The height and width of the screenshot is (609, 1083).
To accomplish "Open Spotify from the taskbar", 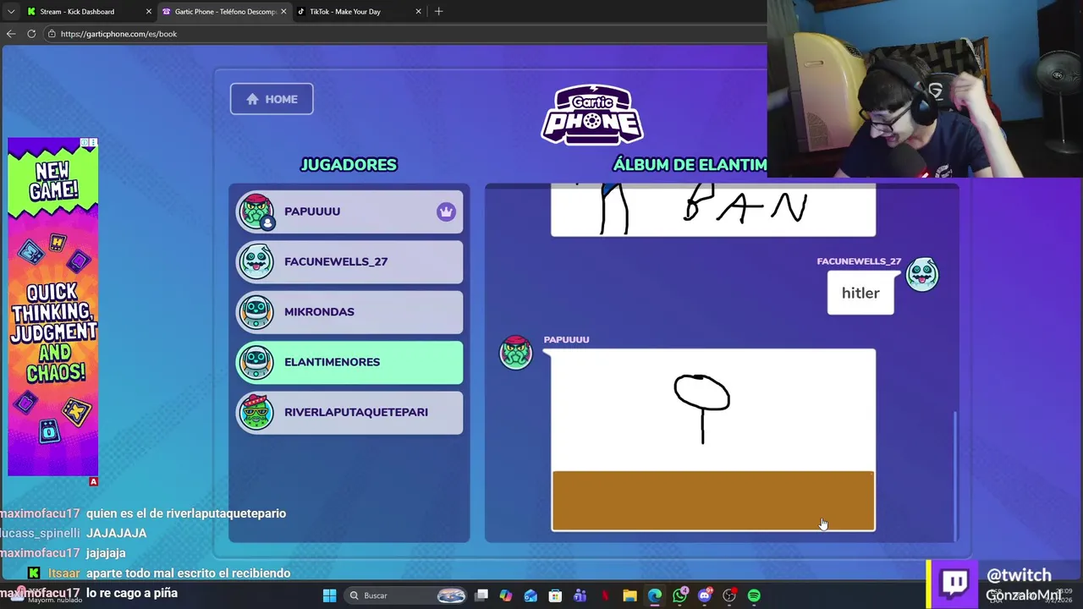I will (x=754, y=595).
